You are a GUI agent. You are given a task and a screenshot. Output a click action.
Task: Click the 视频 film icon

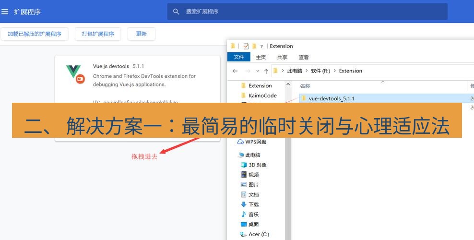pos(244,174)
